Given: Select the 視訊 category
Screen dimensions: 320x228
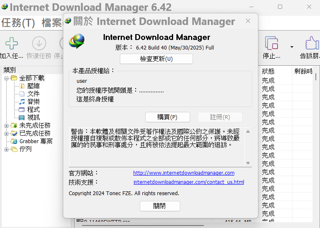Looking at the screenshot, I should (x=33, y=118).
